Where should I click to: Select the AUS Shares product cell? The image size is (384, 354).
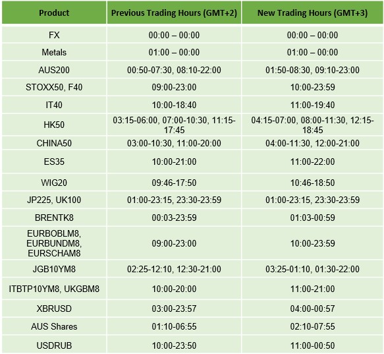(x=54, y=326)
